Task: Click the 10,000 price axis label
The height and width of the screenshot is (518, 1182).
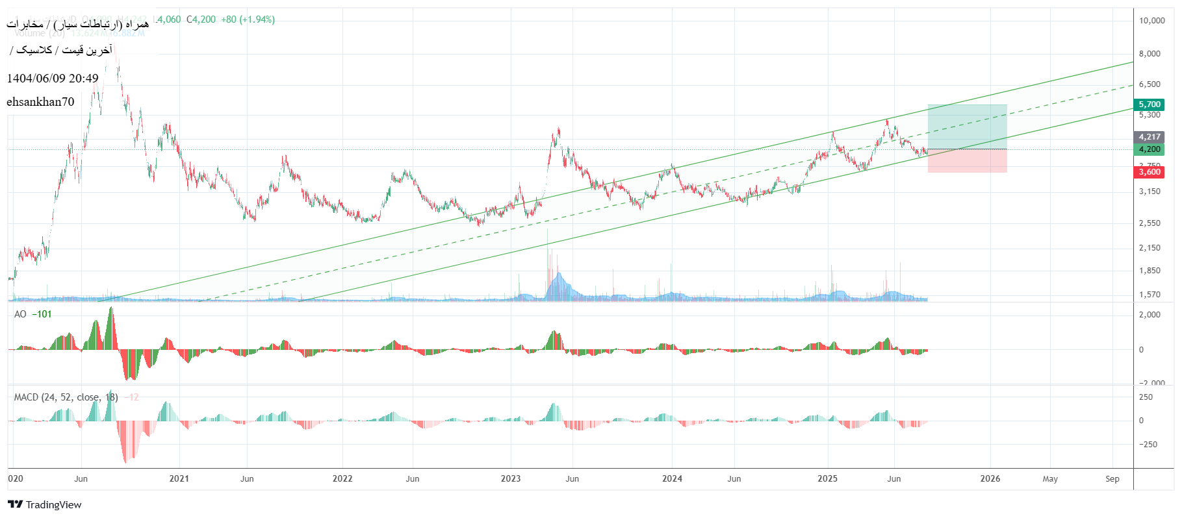Action: (1151, 21)
